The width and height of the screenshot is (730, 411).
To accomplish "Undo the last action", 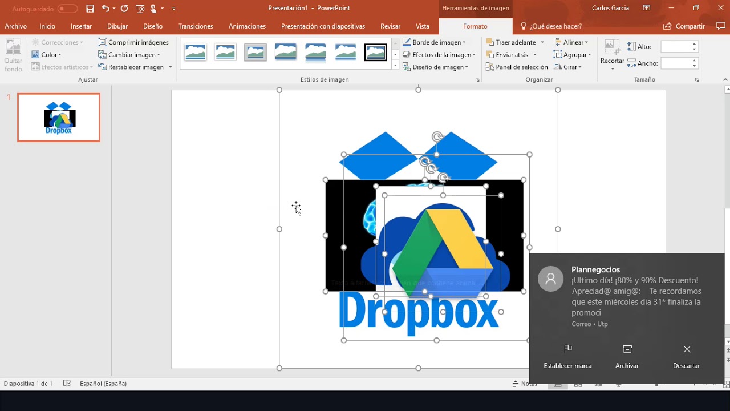I will [x=106, y=9].
